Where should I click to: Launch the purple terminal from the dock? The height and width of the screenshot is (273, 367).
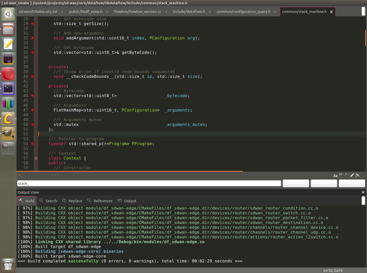point(8,88)
